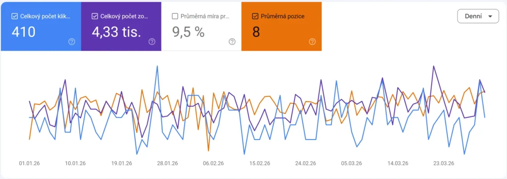Uncheck the Průměrná pozice checkbox
Viewport: 507px width, 179px height.
click(255, 16)
